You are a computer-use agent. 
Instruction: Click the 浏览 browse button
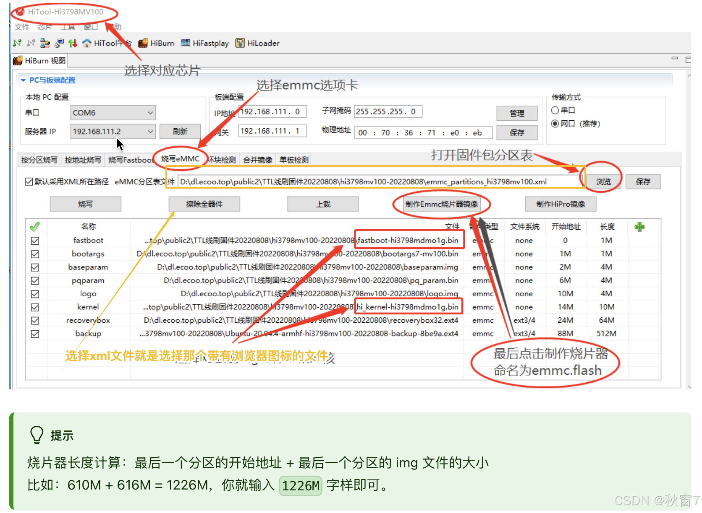[x=604, y=181]
